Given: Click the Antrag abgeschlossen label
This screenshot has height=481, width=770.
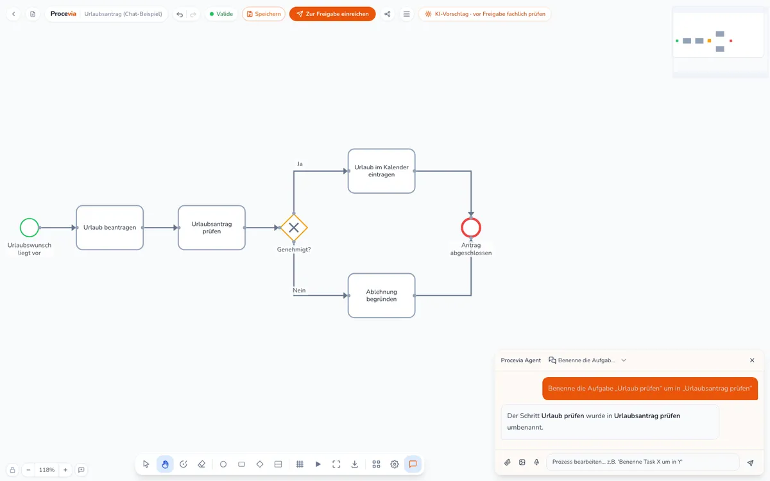Looking at the screenshot, I should (x=471, y=249).
